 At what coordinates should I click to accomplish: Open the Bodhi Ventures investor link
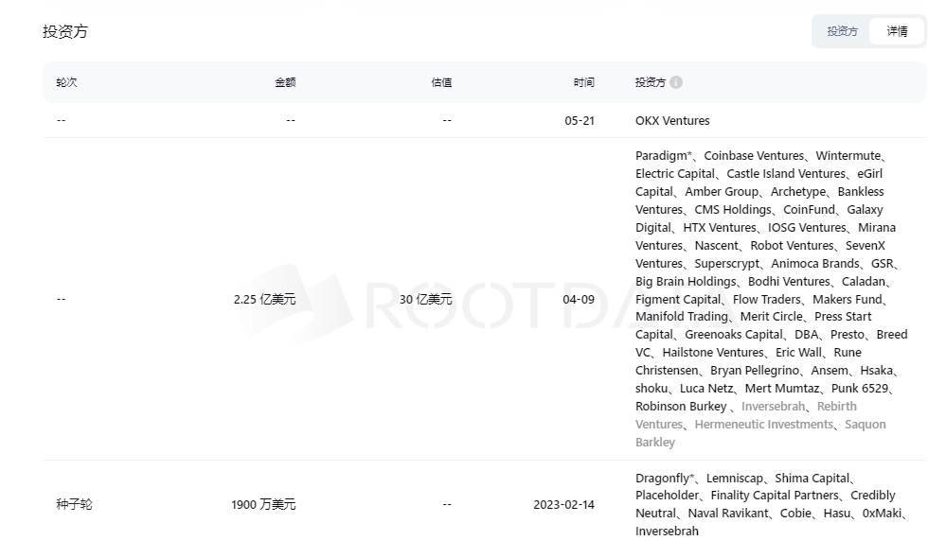789,282
